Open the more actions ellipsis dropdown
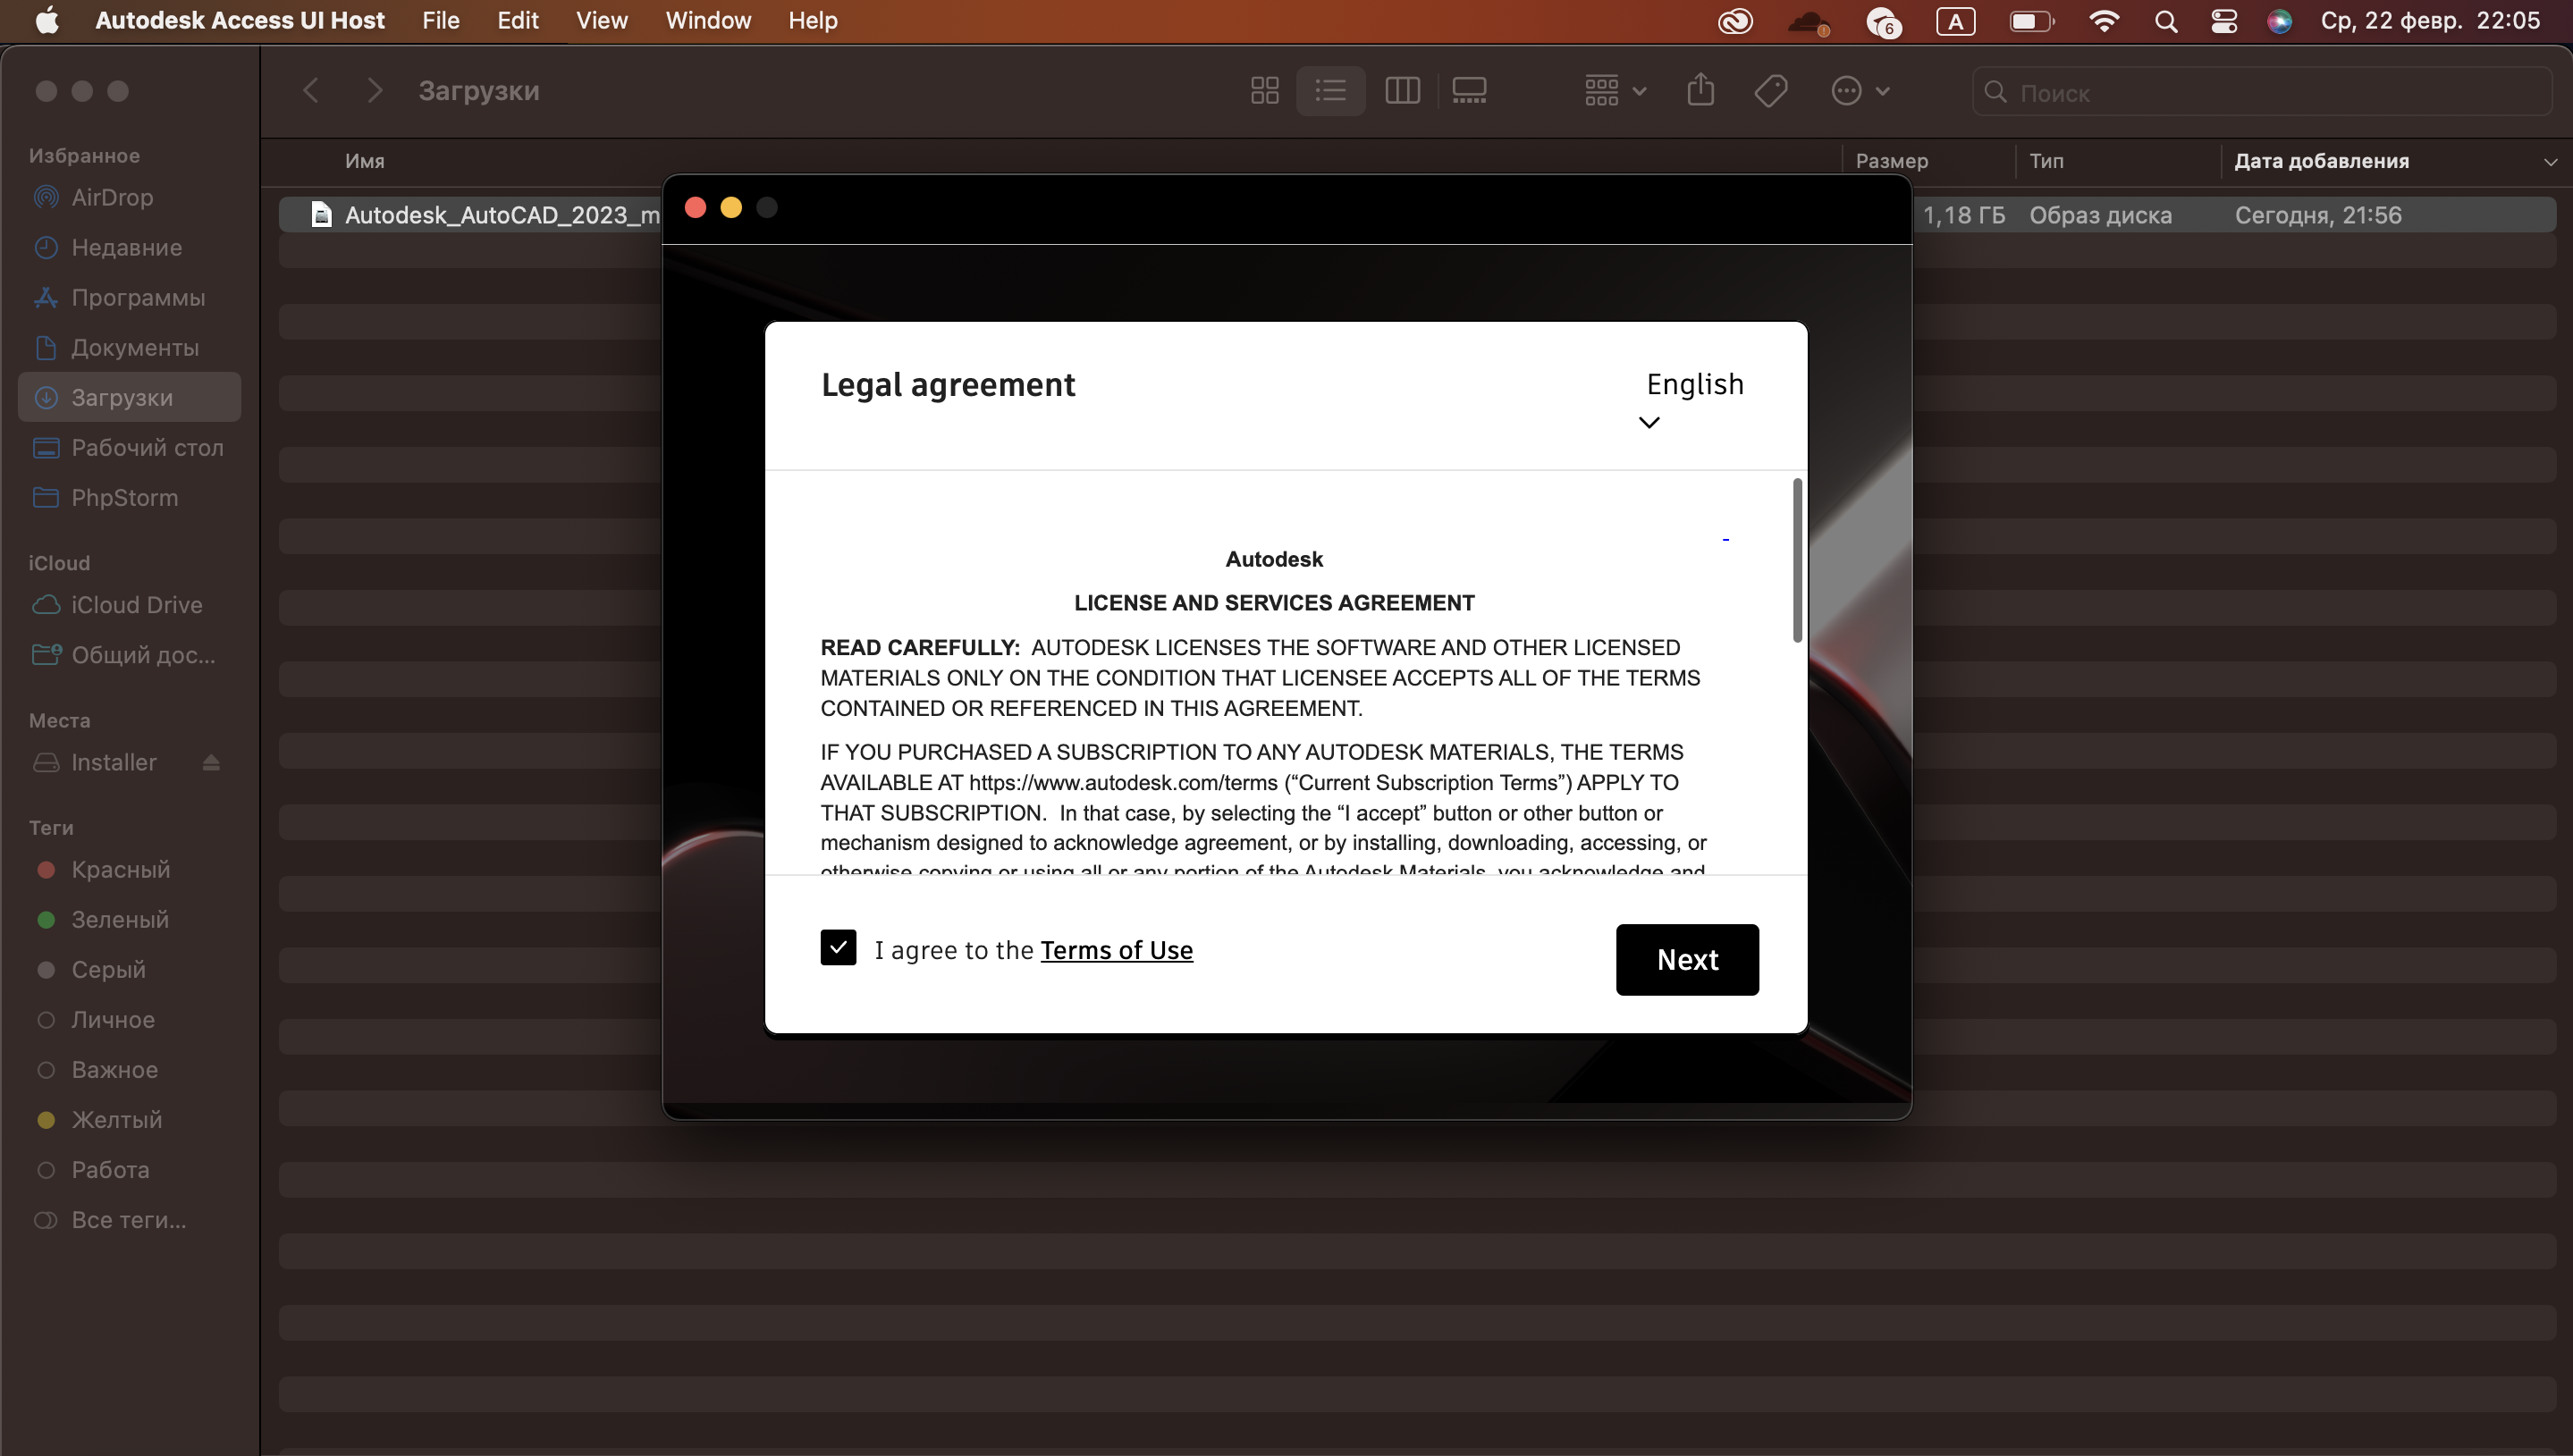 1859,91
